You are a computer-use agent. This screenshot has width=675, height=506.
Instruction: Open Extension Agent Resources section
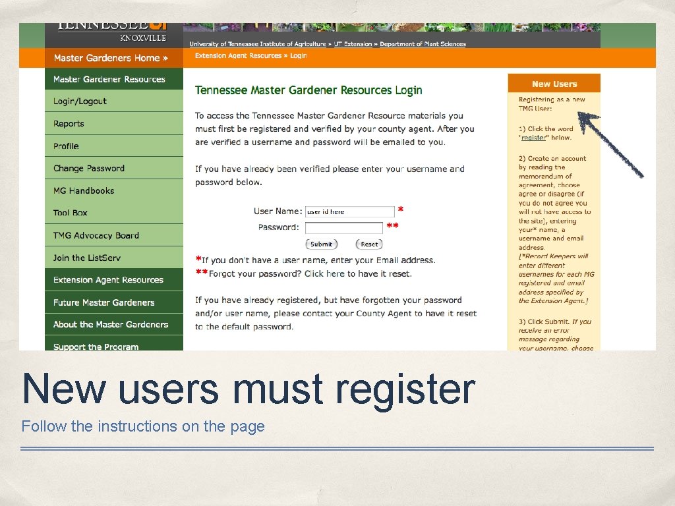pyautogui.click(x=114, y=279)
